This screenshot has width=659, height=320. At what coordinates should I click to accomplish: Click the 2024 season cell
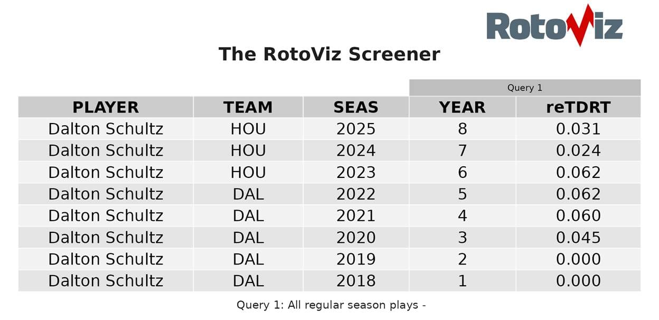click(356, 150)
